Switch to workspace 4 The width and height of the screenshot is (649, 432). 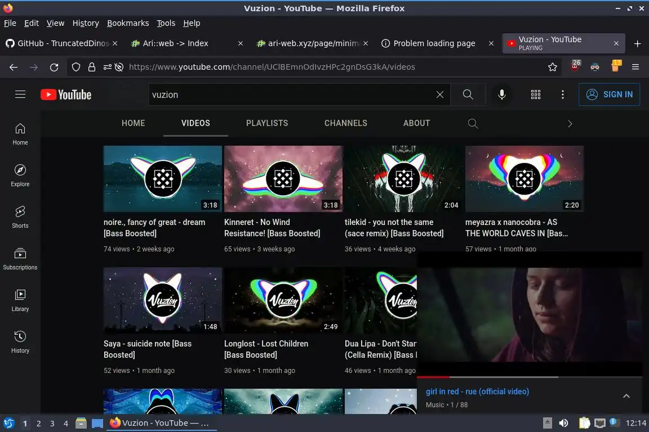(x=66, y=424)
